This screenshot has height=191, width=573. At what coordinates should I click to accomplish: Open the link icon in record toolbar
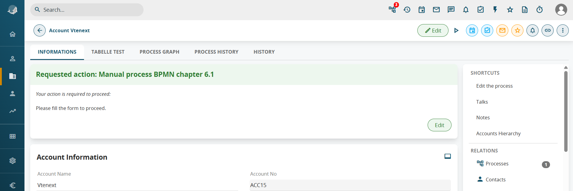[x=548, y=30]
